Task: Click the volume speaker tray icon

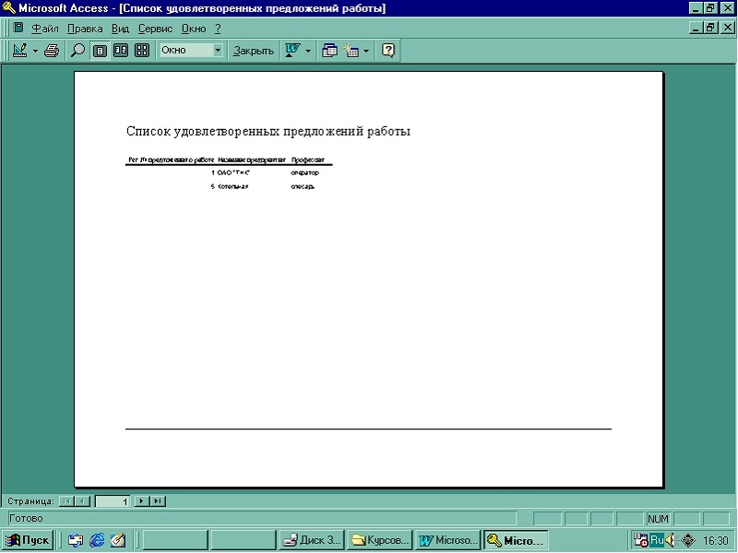Action: click(671, 540)
